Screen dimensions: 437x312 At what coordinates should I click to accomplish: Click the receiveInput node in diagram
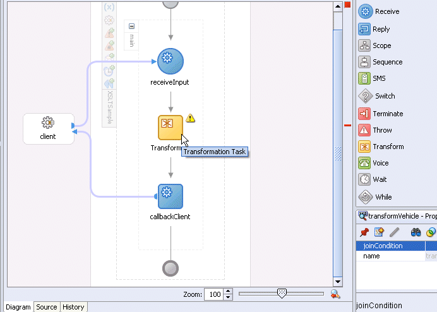(171, 61)
